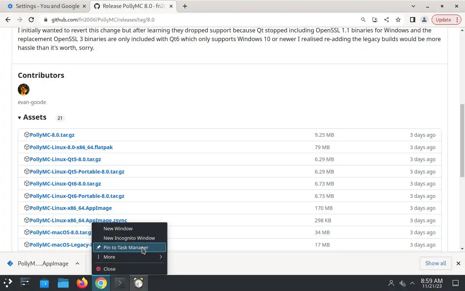465x291 pixels.
Task: Click the address bar URL field
Action: pyautogui.click(x=200, y=20)
